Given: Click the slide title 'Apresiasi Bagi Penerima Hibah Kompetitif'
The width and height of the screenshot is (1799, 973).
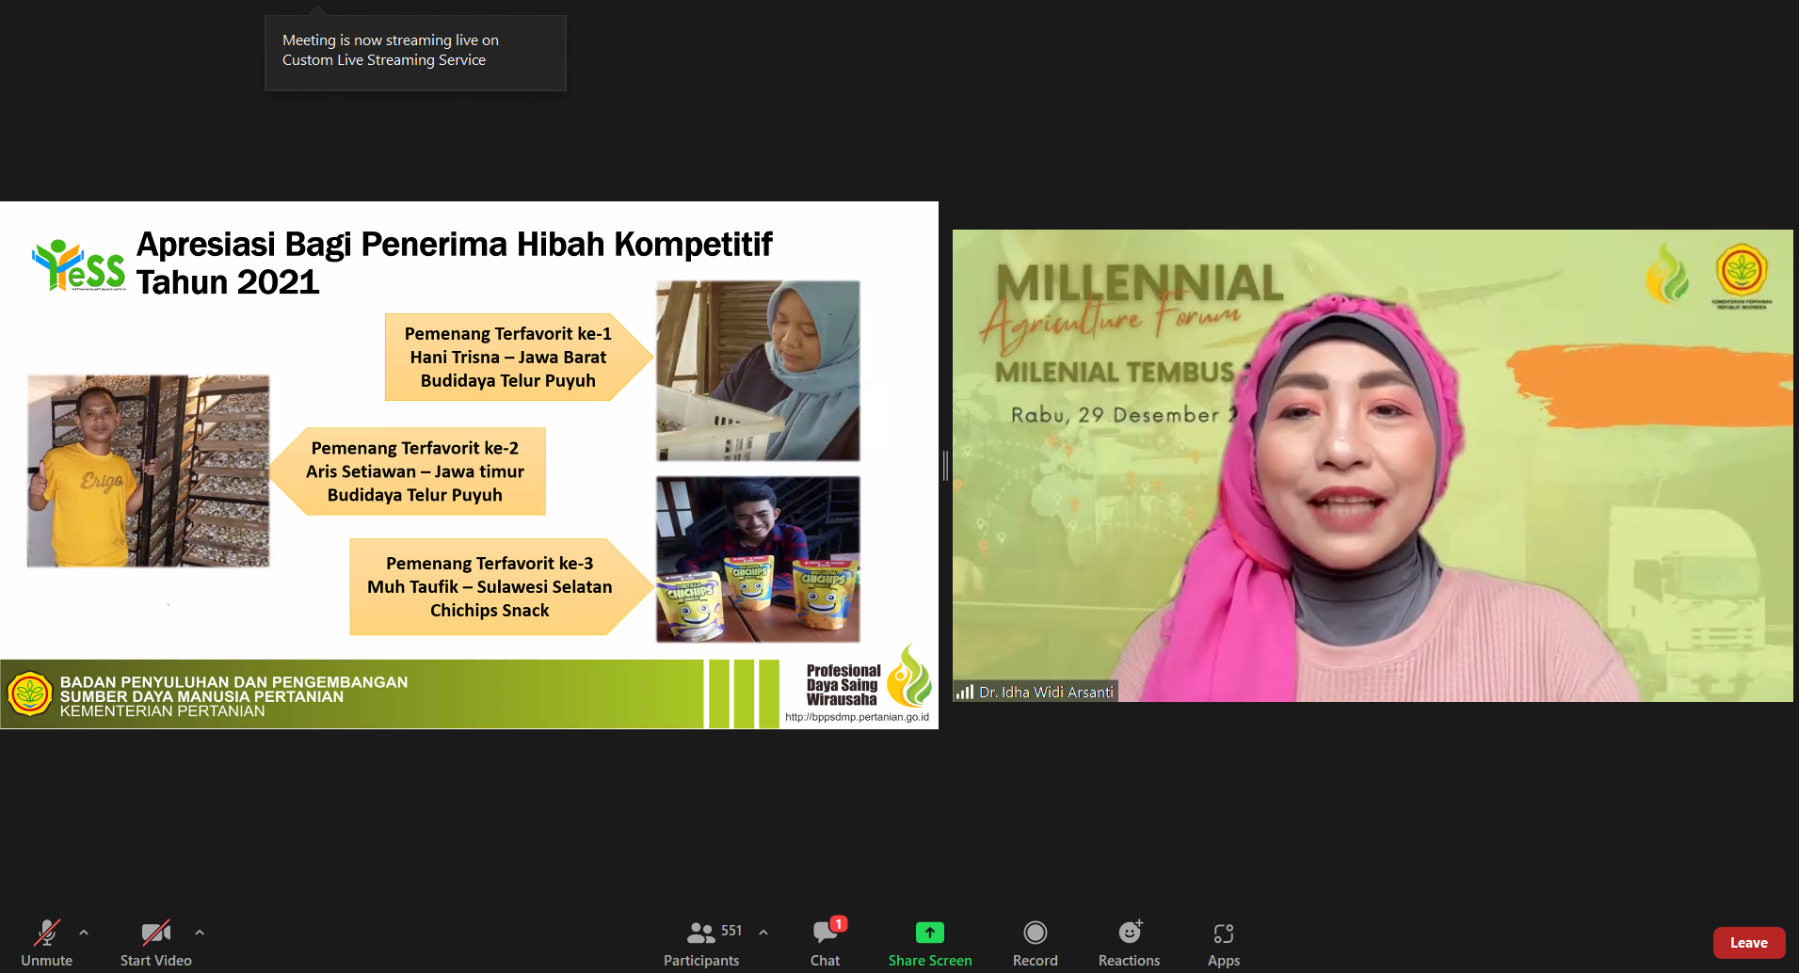Looking at the screenshot, I should 455,244.
